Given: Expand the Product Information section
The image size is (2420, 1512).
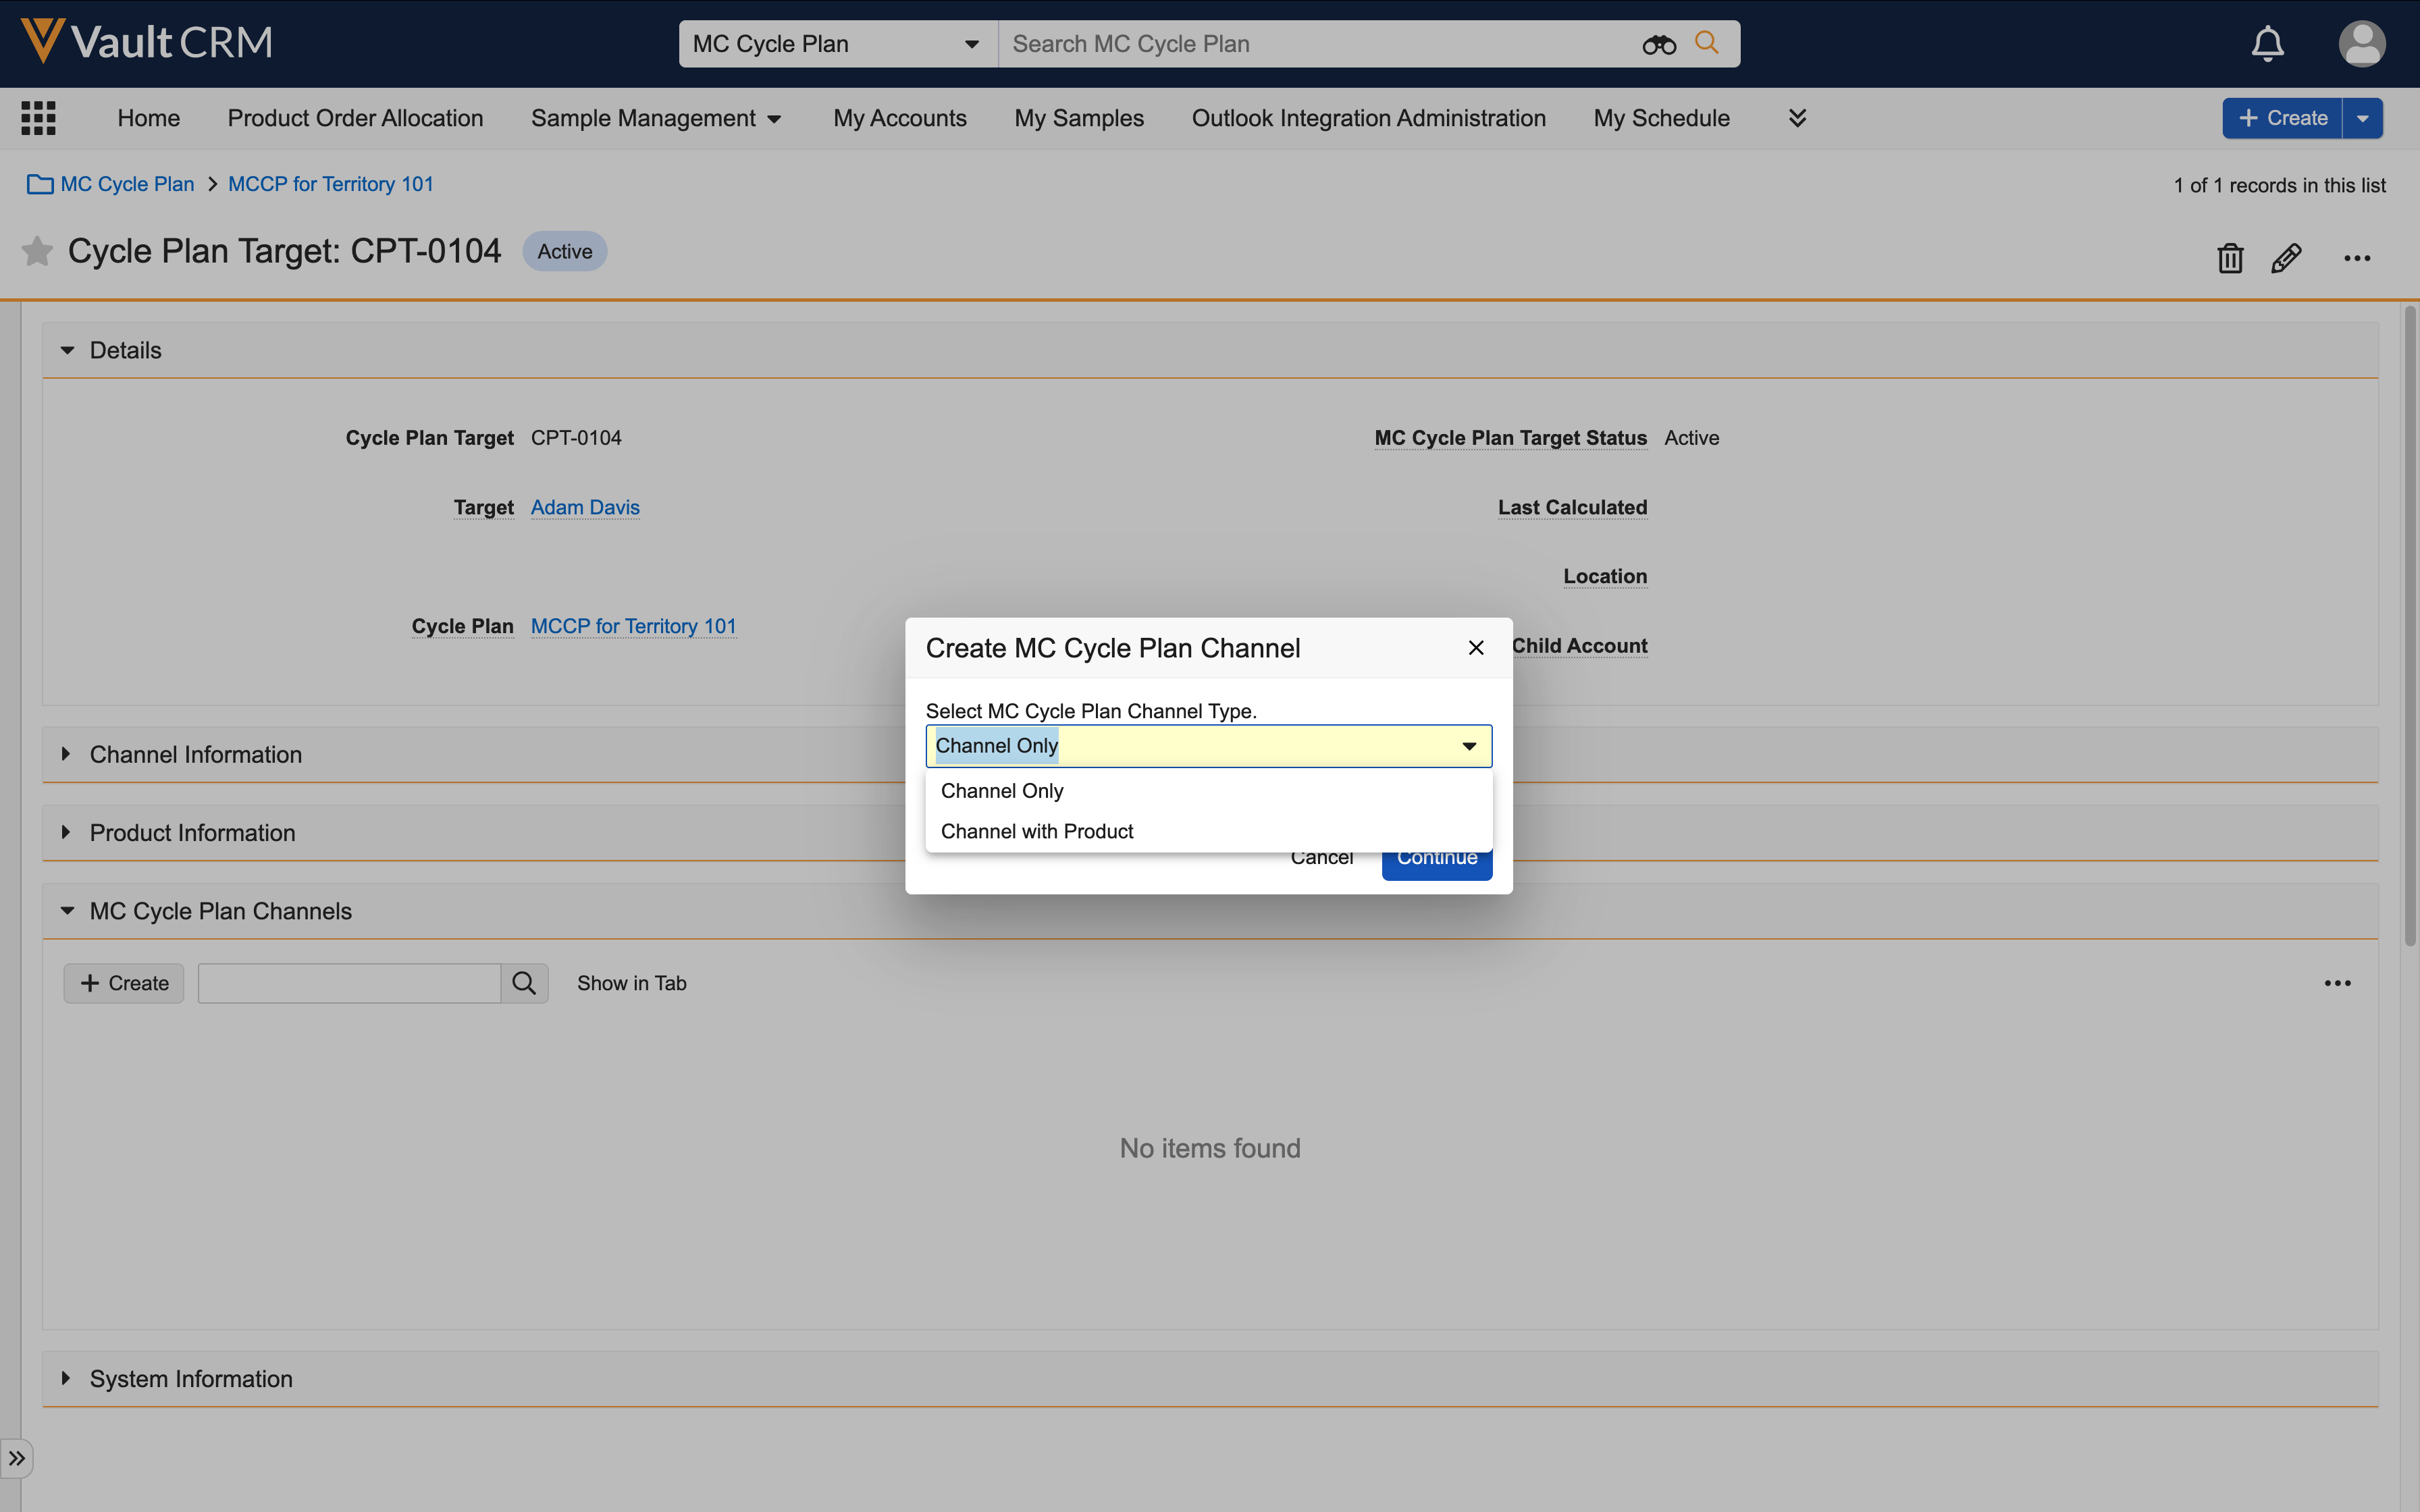Looking at the screenshot, I should [x=192, y=833].
